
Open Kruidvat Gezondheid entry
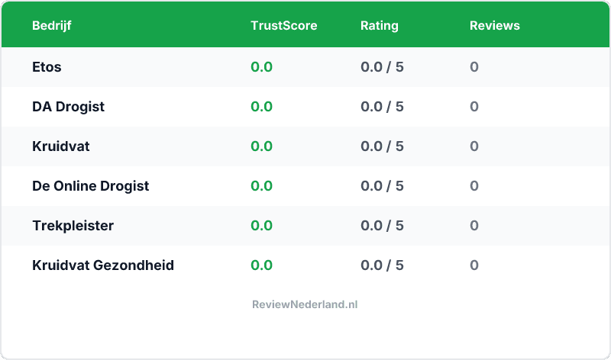point(103,265)
